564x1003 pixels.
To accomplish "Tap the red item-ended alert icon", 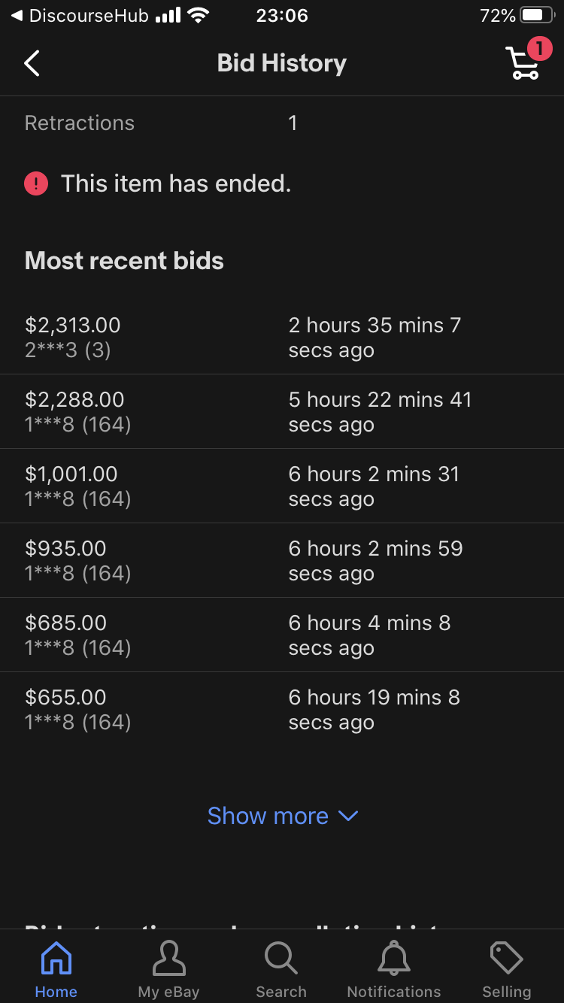I will click(x=36, y=183).
